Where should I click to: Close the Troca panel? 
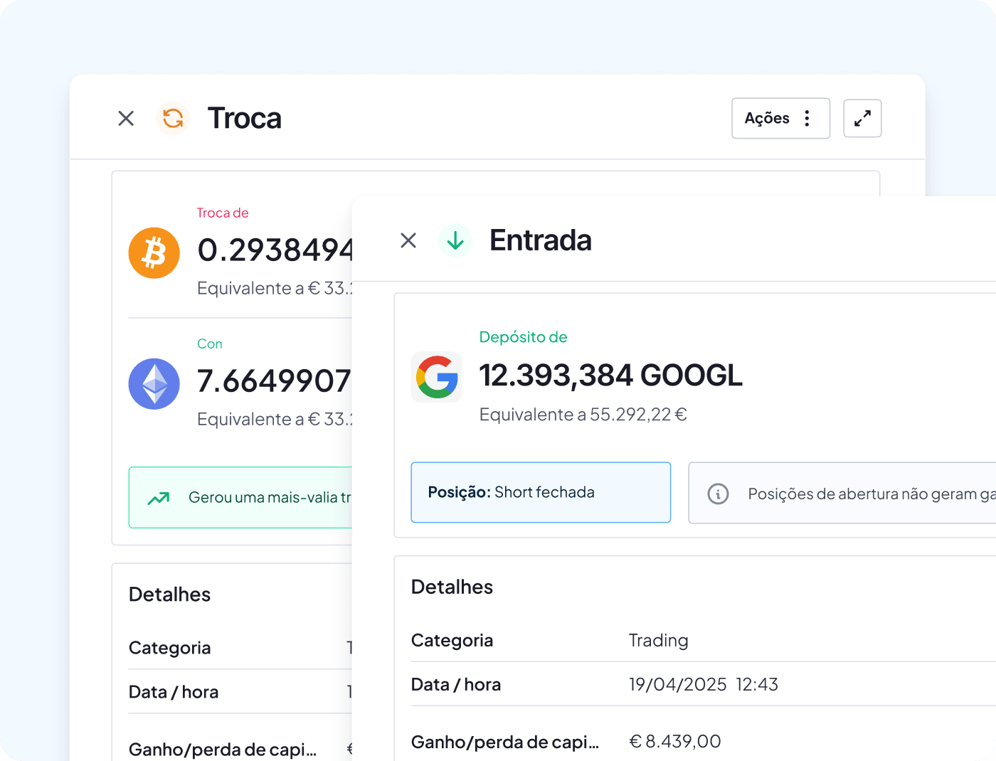(126, 118)
